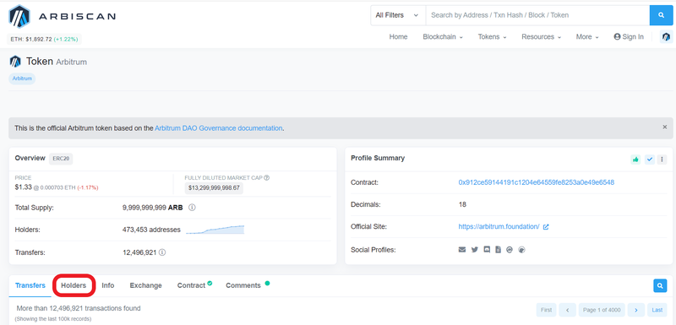Click the Arbitrum tag badge
676x325 pixels.
click(x=22, y=79)
